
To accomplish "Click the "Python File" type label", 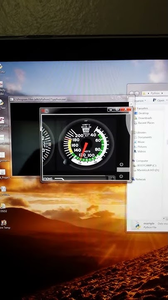I will tap(150, 227).
